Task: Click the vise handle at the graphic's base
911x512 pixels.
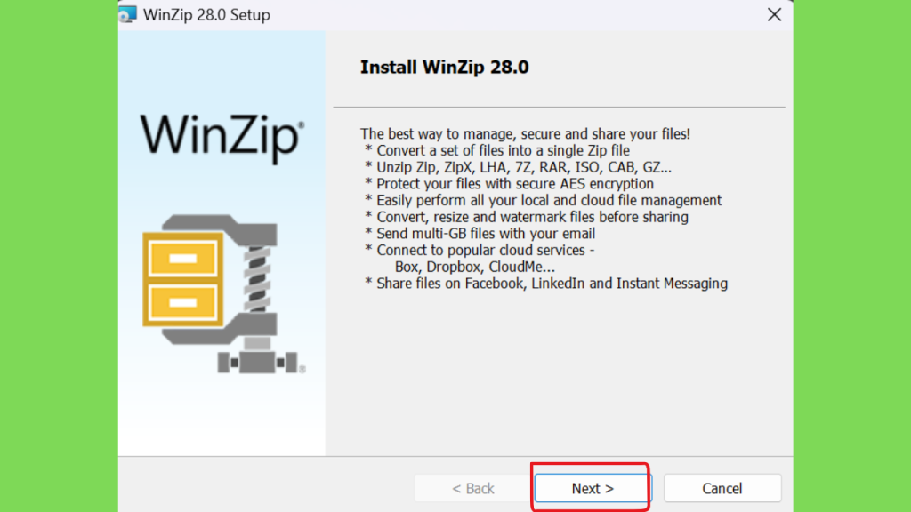Action: coord(257,363)
